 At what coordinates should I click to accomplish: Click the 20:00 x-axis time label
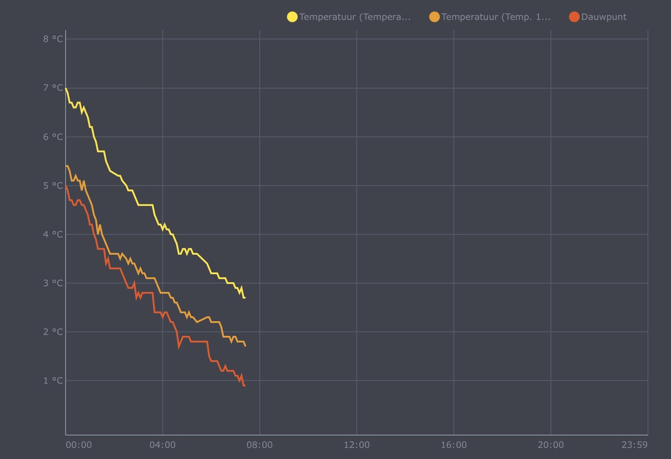(551, 445)
